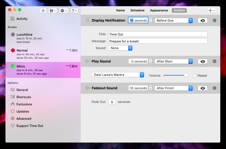This screenshot has width=226, height=149.
Task: Enable the Repeat checkbox
Action: coord(194,76)
